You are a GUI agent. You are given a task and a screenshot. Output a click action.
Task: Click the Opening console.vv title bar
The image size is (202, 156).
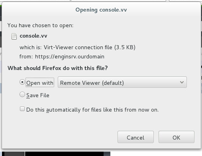coord(101,10)
